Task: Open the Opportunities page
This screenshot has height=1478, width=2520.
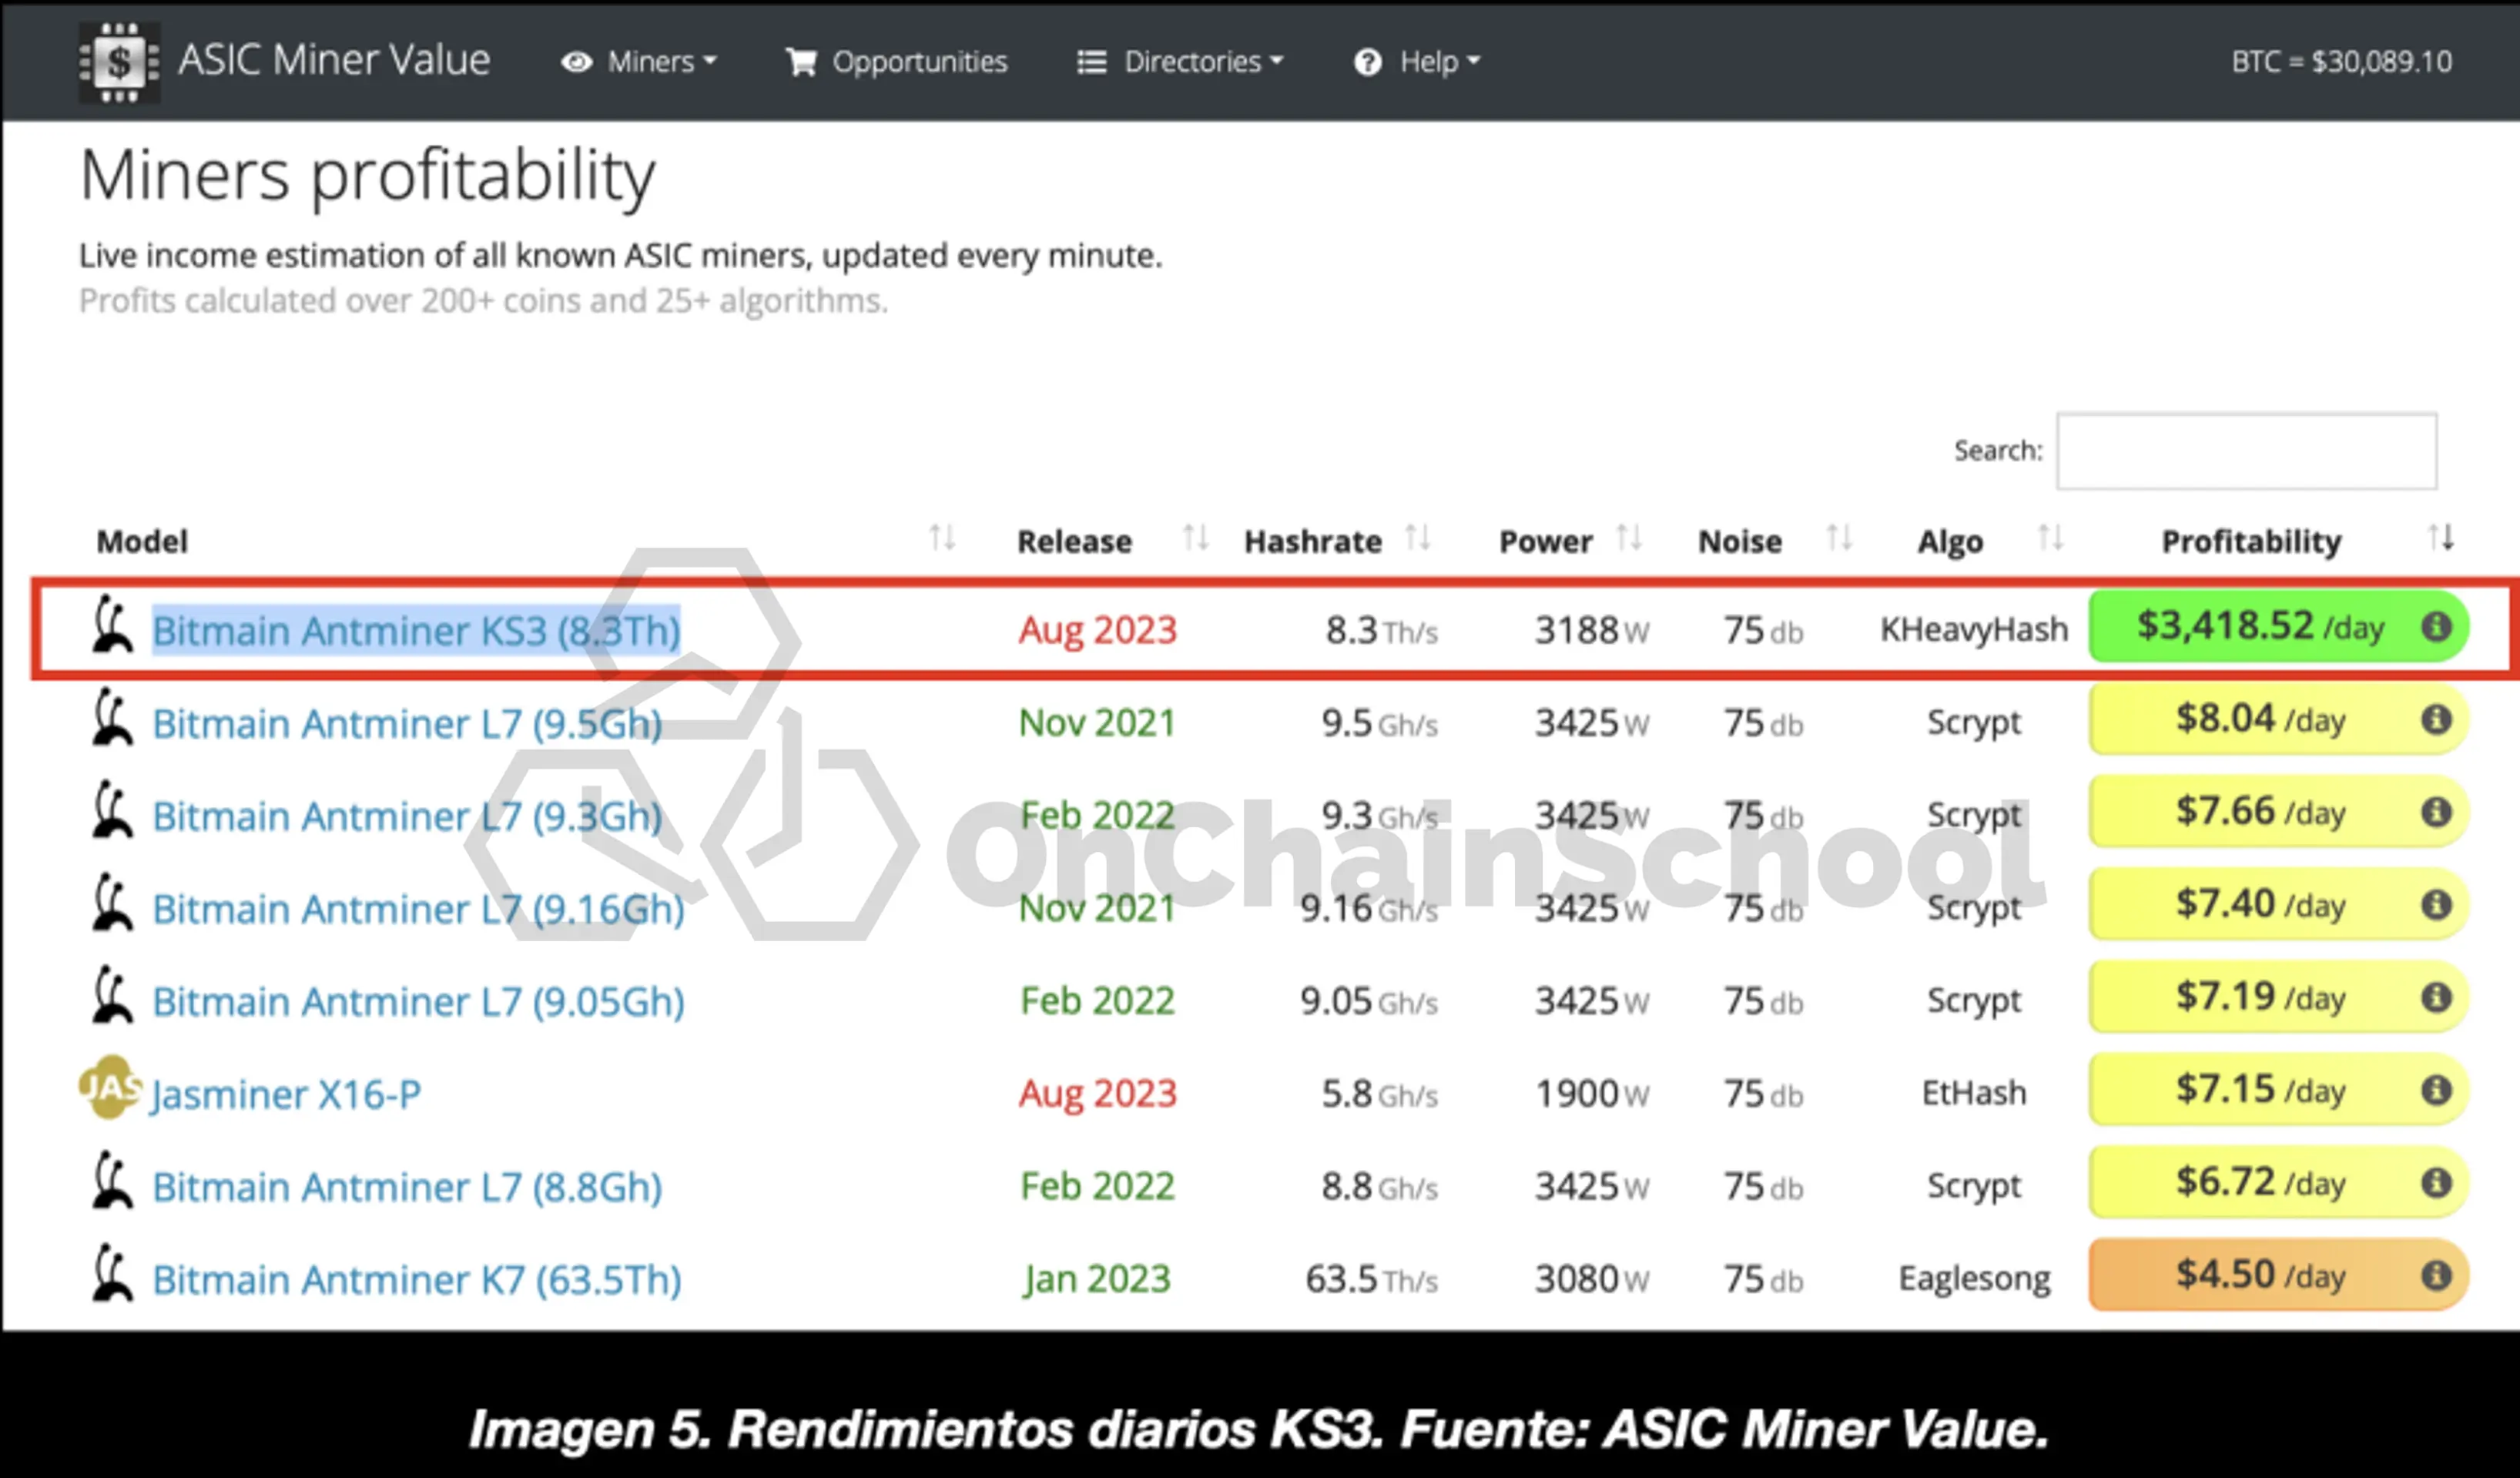Action: (896, 62)
